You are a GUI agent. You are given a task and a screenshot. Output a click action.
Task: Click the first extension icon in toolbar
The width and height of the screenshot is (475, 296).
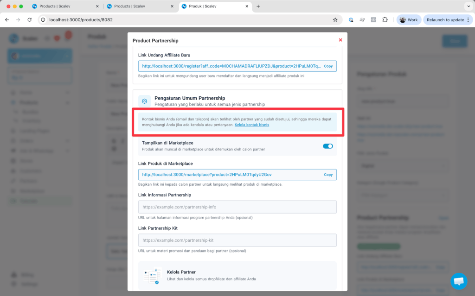[351, 19]
